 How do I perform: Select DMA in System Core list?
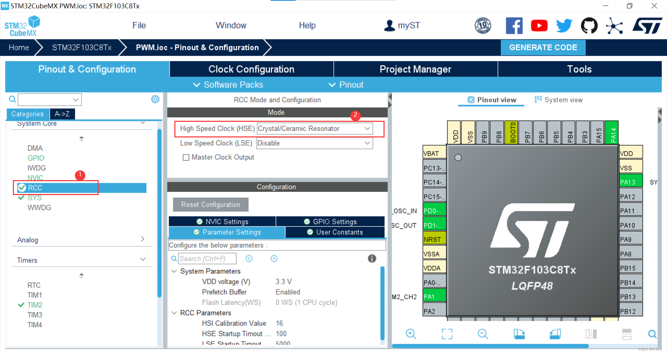point(35,148)
